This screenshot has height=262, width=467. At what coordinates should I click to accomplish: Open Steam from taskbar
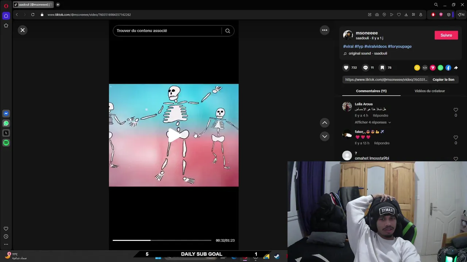277,257
